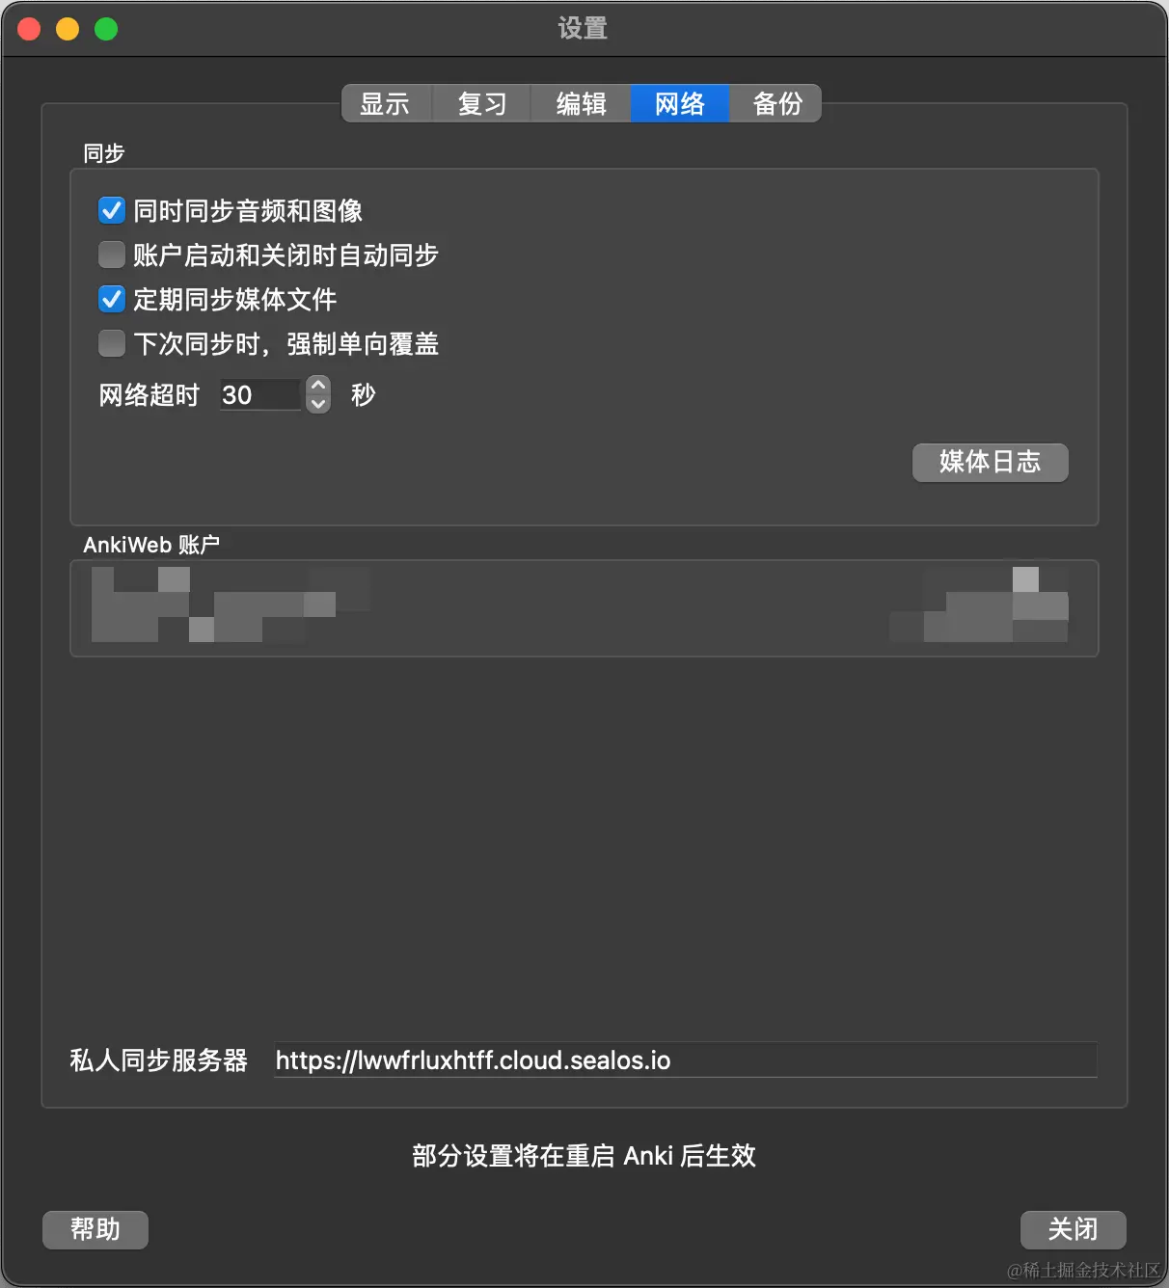Increase network timeout with up arrow
The width and height of the screenshot is (1169, 1288).
point(318,385)
